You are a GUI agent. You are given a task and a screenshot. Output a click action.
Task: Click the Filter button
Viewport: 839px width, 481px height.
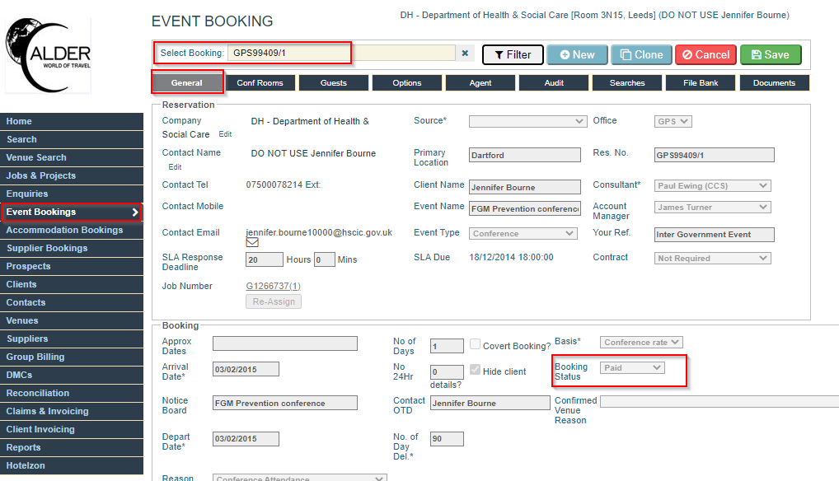pos(513,54)
